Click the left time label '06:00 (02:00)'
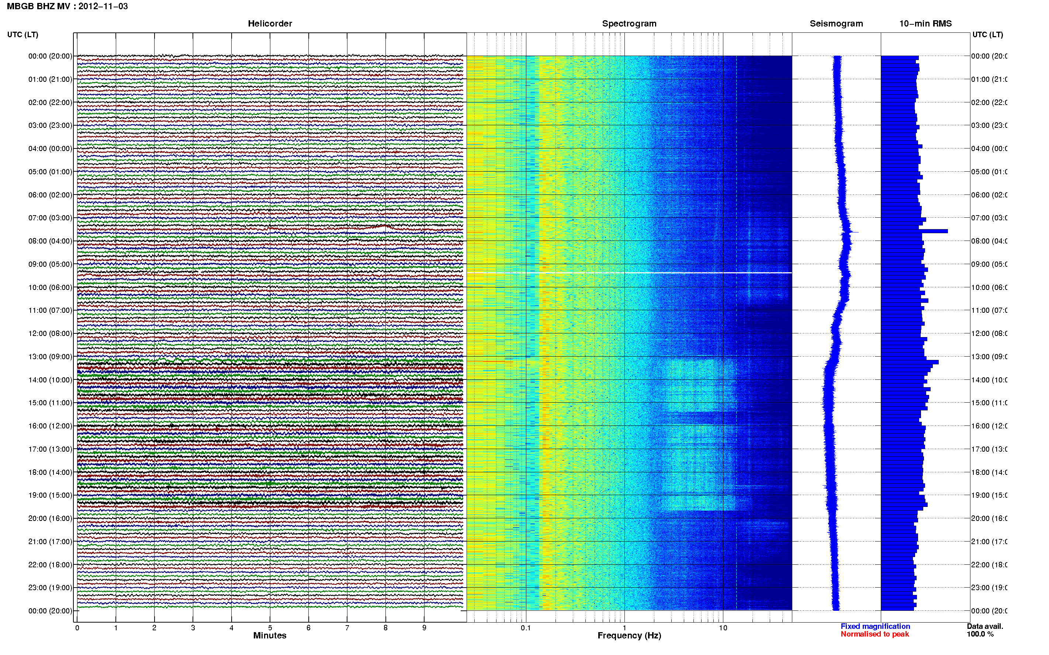The width and height of the screenshot is (1049, 655). coord(50,195)
